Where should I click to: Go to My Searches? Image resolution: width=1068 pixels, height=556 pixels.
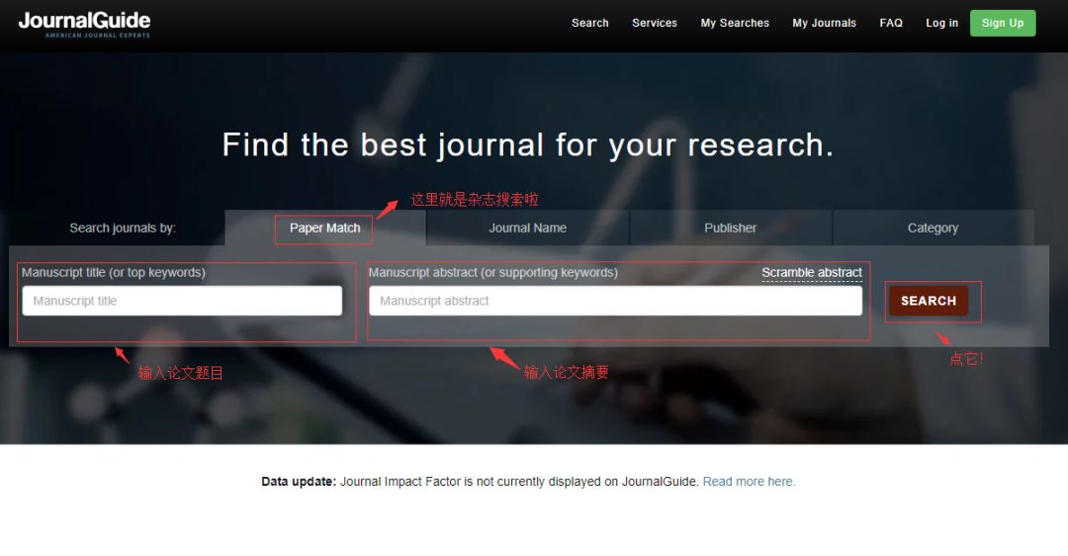[x=735, y=23]
